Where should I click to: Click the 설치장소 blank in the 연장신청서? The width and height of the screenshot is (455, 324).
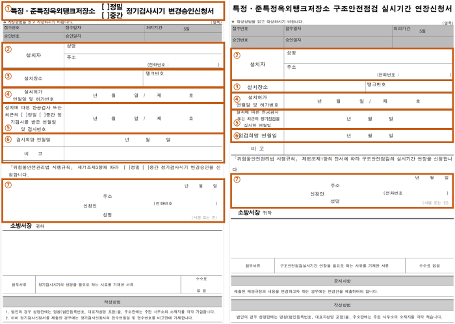click(325, 86)
